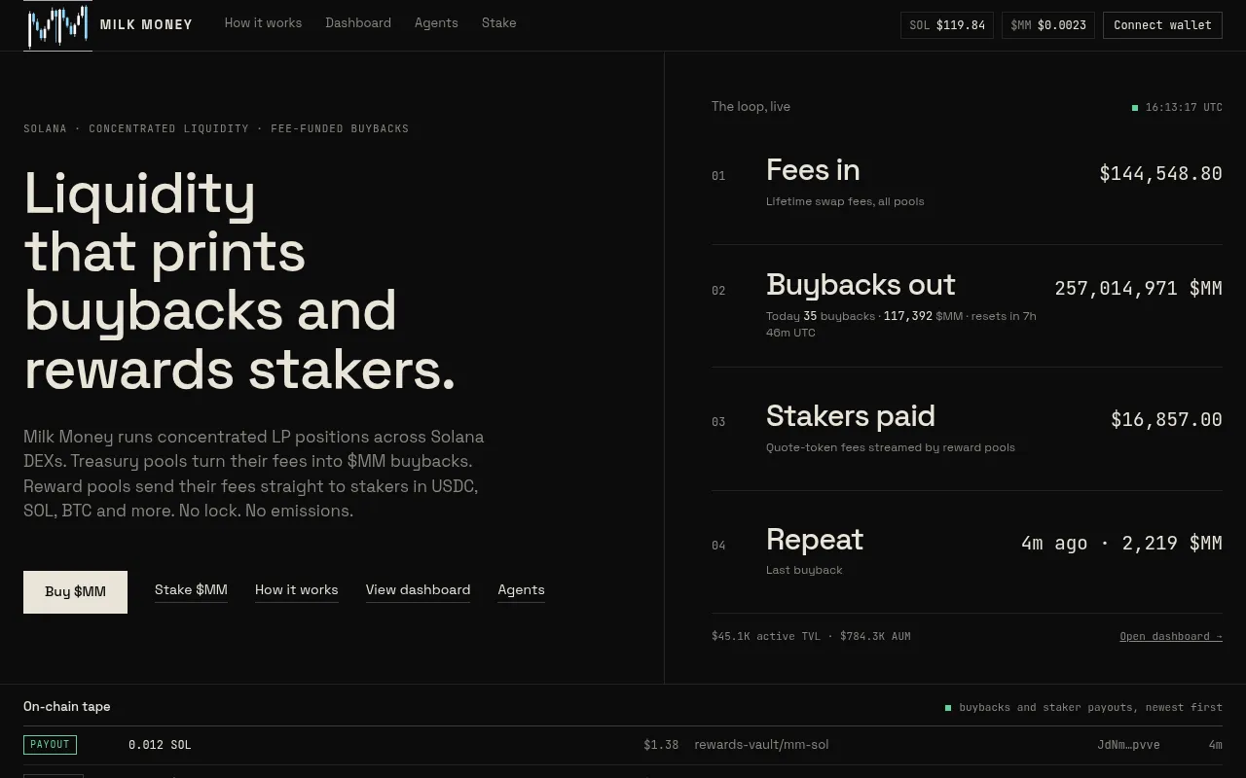This screenshot has height=778, width=1246.
Task: Click the Stakers paid heading
Action: [x=851, y=416]
